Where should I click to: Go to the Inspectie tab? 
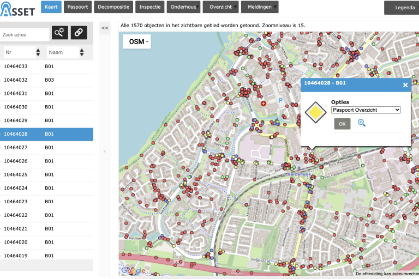click(149, 7)
